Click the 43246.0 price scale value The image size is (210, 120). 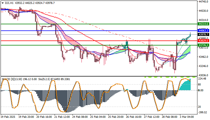coord(204,66)
